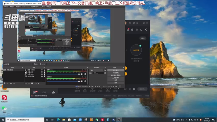The width and height of the screenshot is (217, 122).
Task: Click the Exit button in OBS controls
Action: [116, 83]
